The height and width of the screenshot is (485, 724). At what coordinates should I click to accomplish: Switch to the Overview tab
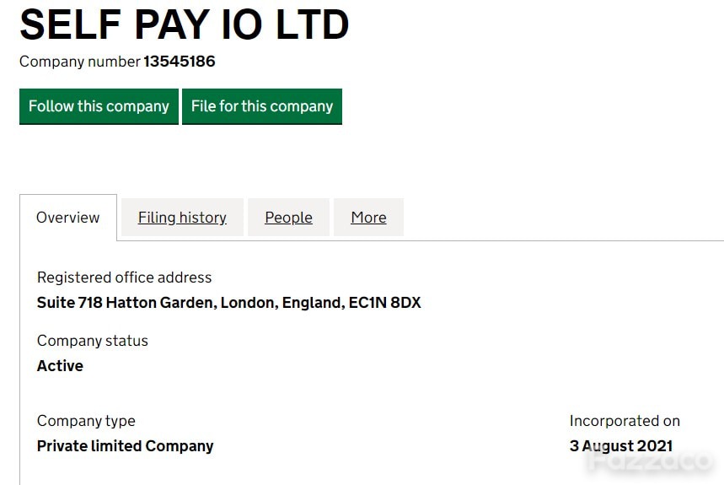[x=68, y=218]
